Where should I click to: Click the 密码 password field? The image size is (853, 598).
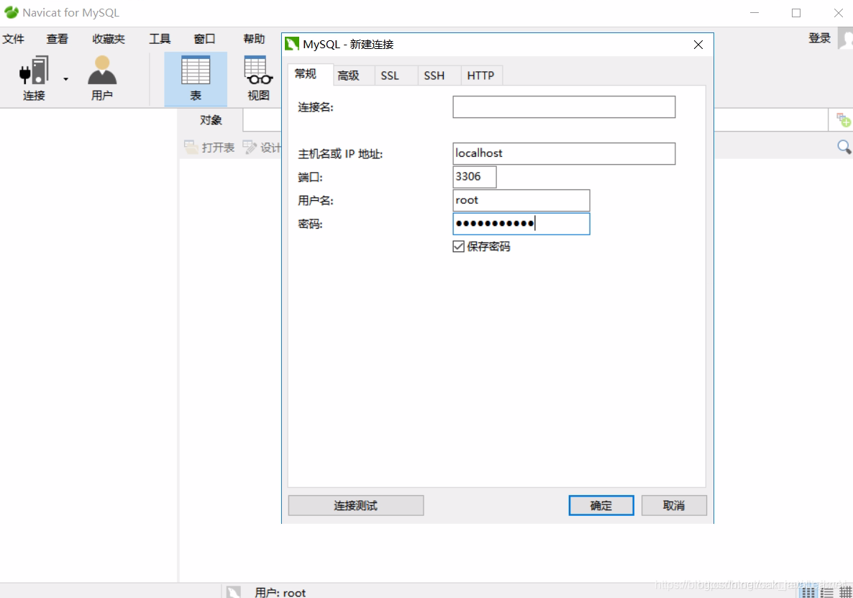tap(521, 224)
